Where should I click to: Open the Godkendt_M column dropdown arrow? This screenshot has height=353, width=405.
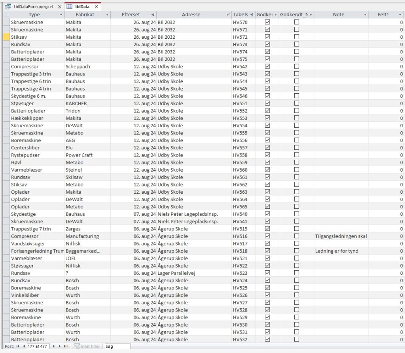[311, 15]
